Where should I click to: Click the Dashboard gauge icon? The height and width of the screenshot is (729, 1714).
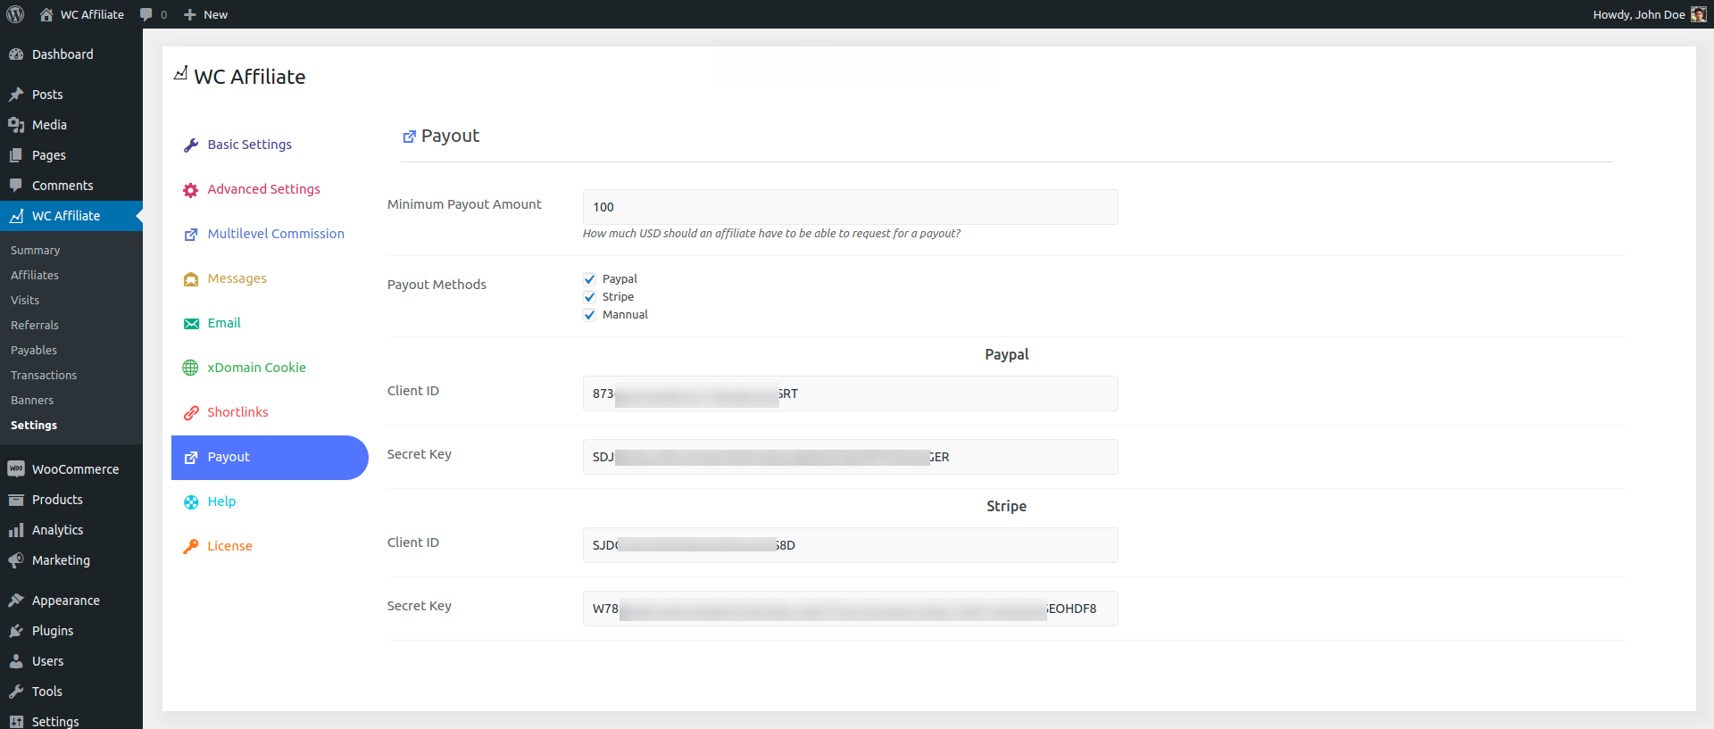click(16, 54)
